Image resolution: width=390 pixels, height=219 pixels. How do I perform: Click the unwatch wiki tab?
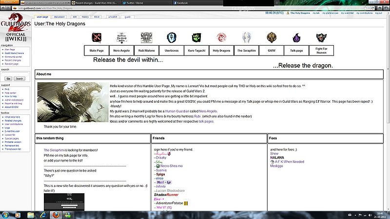click(113, 17)
